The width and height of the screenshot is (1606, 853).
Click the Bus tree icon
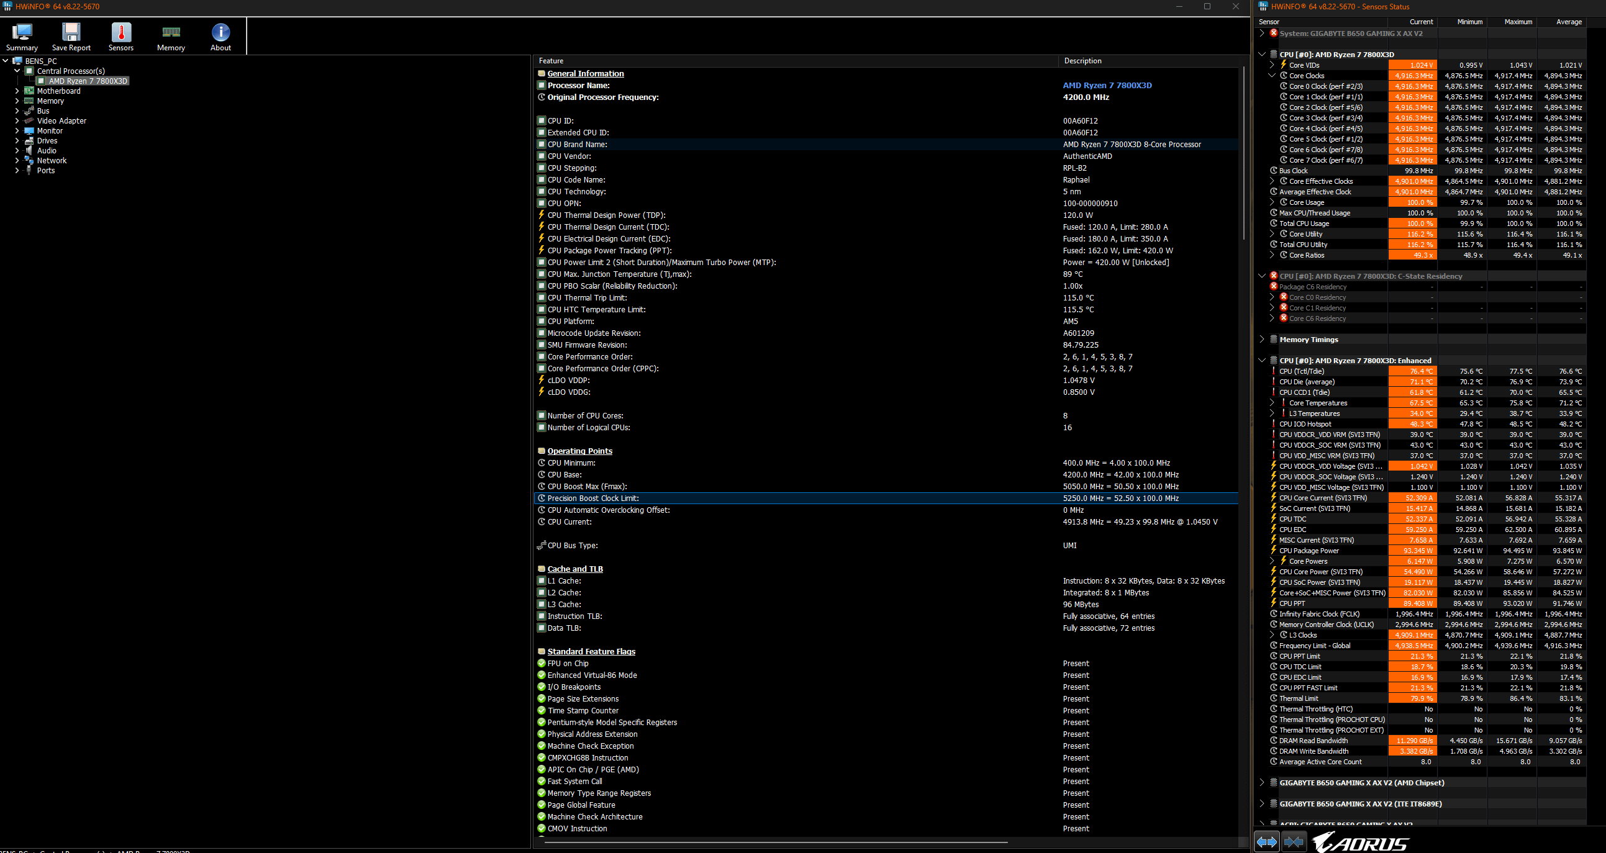pos(29,111)
